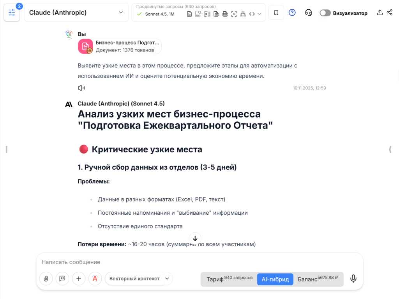Open settings via the sliders icon with badge

[12, 12]
